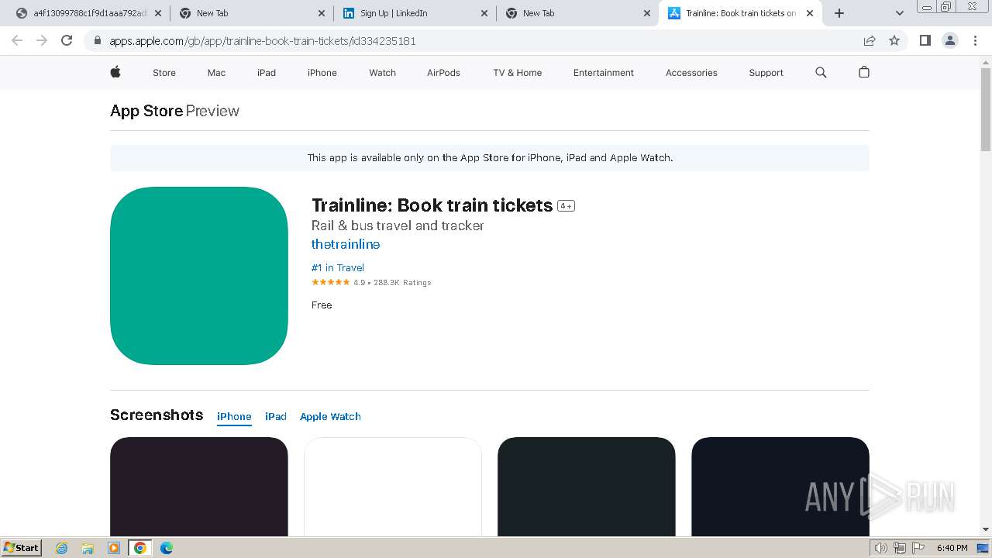Viewport: 992px width, 558px height.
Task: Open Microsoft Edge from taskbar
Action: pyautogui.click(x=167, y=548)
